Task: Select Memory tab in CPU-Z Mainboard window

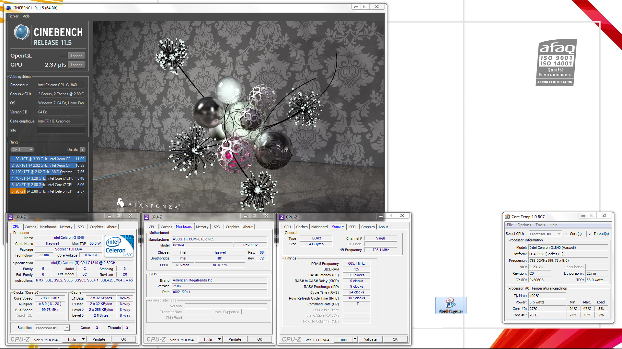Action: click(x=202, y=227)
